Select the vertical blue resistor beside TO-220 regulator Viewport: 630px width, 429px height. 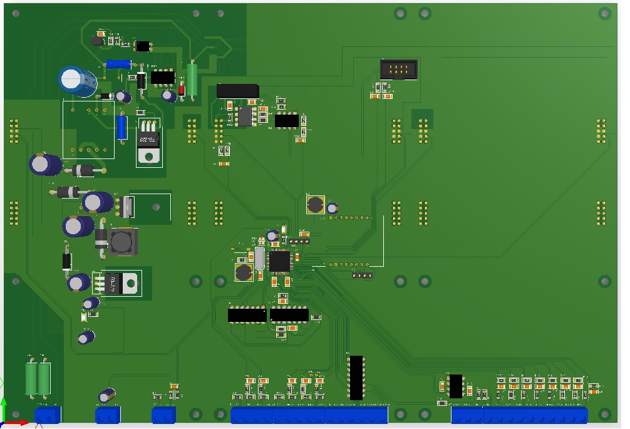pos(122,128)
